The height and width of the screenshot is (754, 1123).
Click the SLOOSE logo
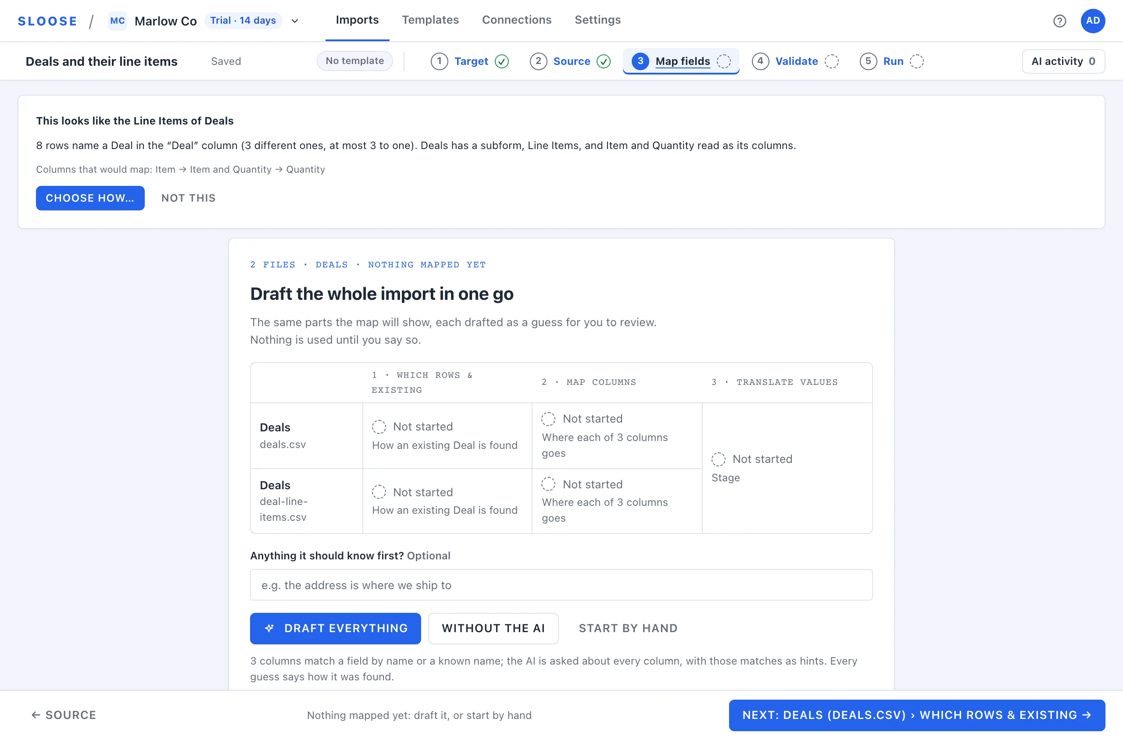[x=47, y=21]
